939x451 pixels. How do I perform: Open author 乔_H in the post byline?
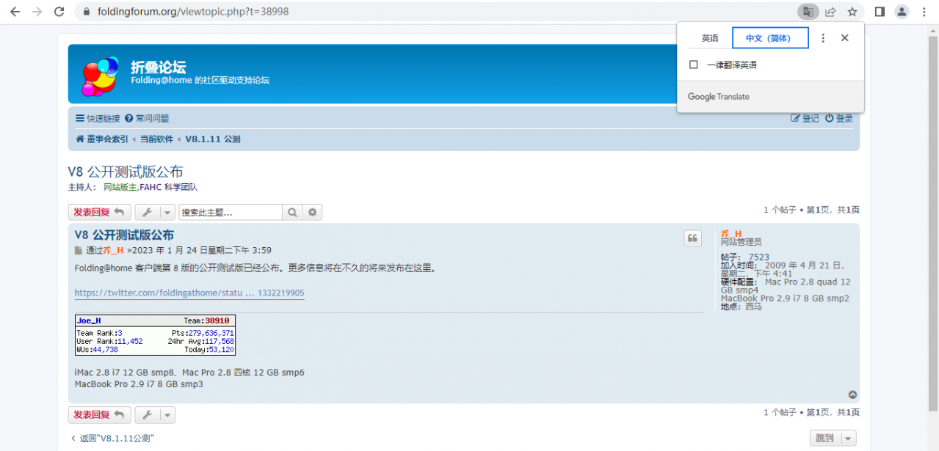[x=113, y=251]
